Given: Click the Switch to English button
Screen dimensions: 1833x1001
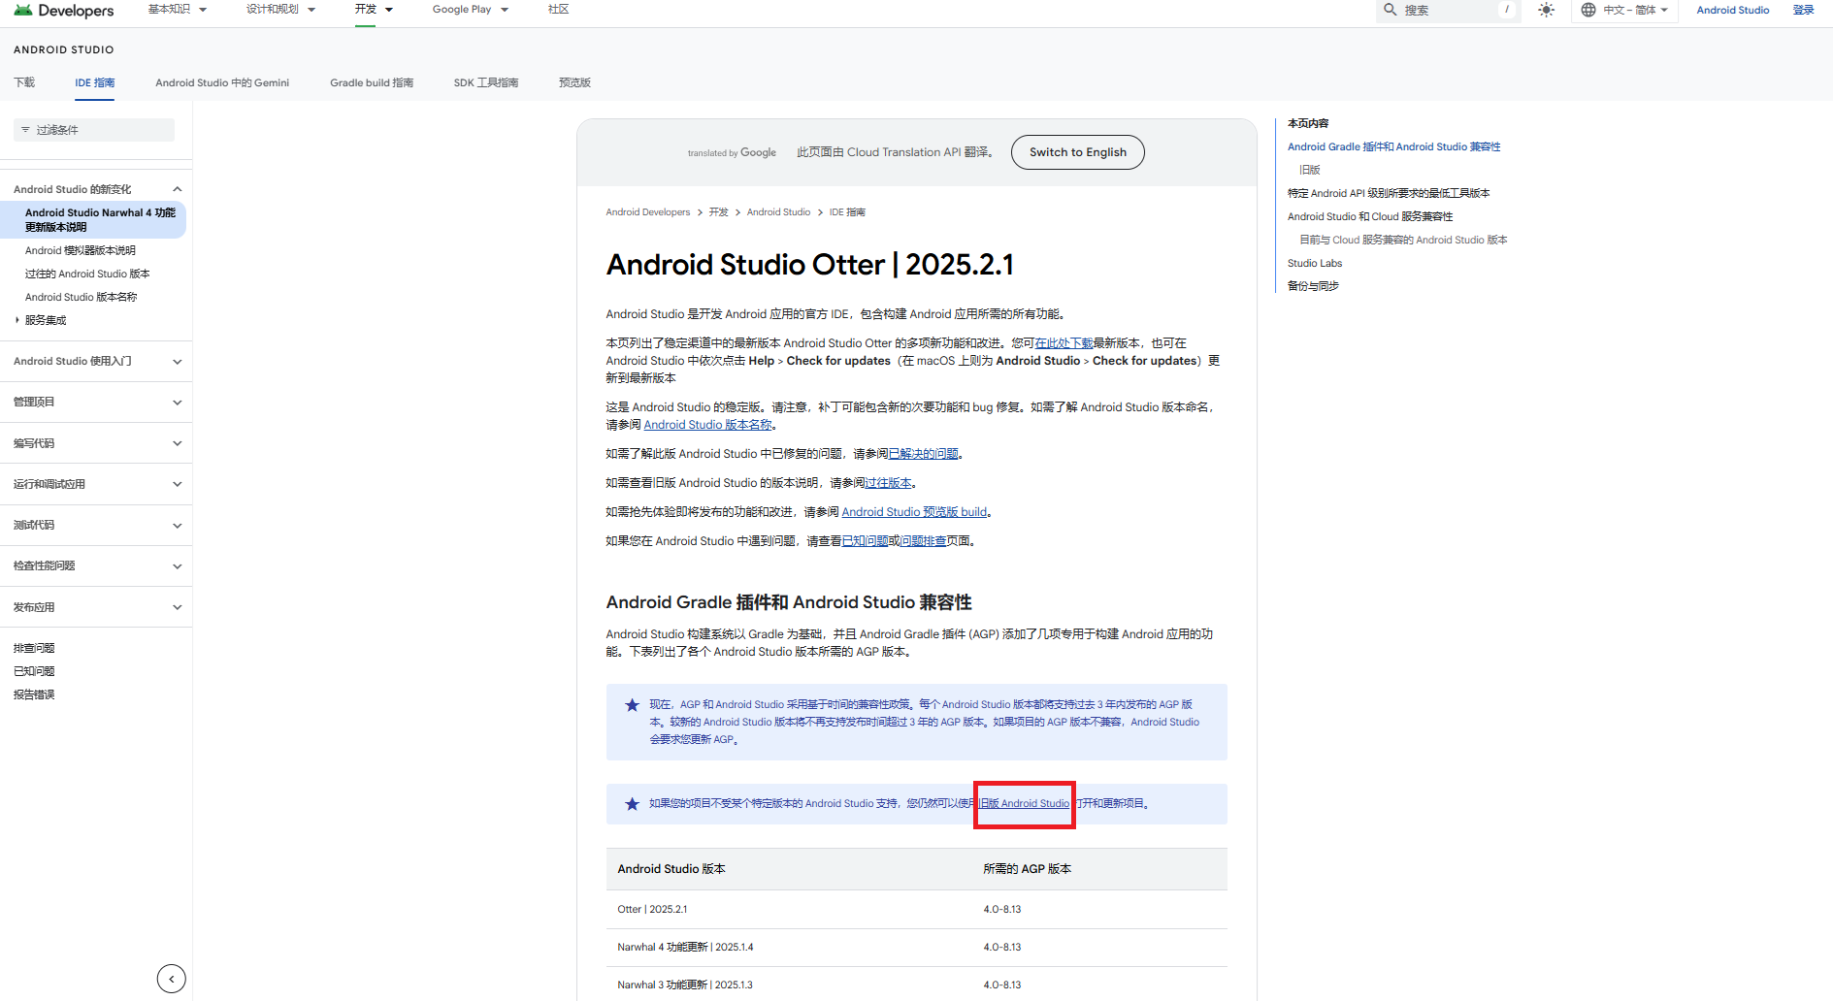Looking at the screenshot, I should click(x=1077, y=152).
